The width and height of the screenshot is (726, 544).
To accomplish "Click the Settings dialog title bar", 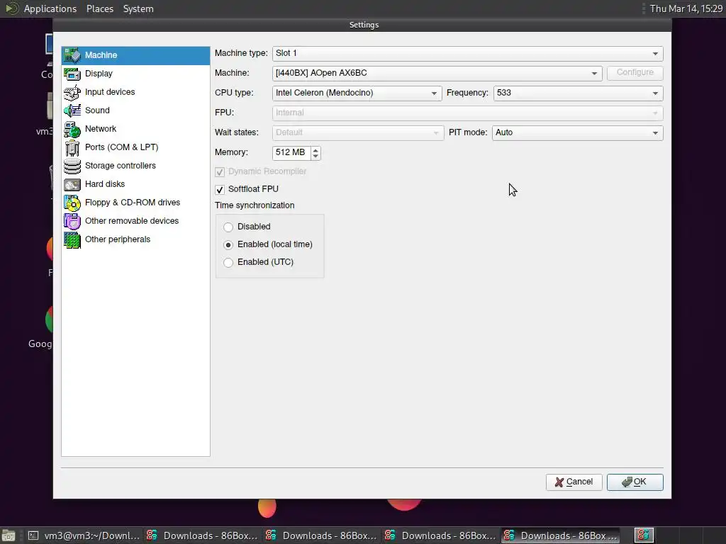I will click(x=362, y=25).
